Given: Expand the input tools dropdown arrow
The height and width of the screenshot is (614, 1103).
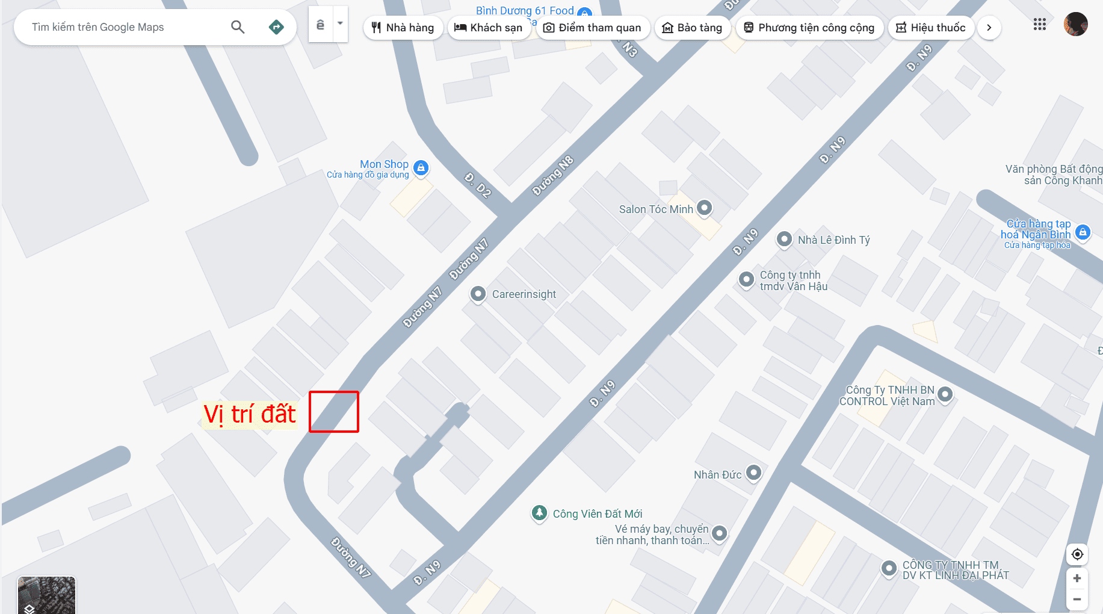Looking at the screenshot, I should tap(340, 24).
